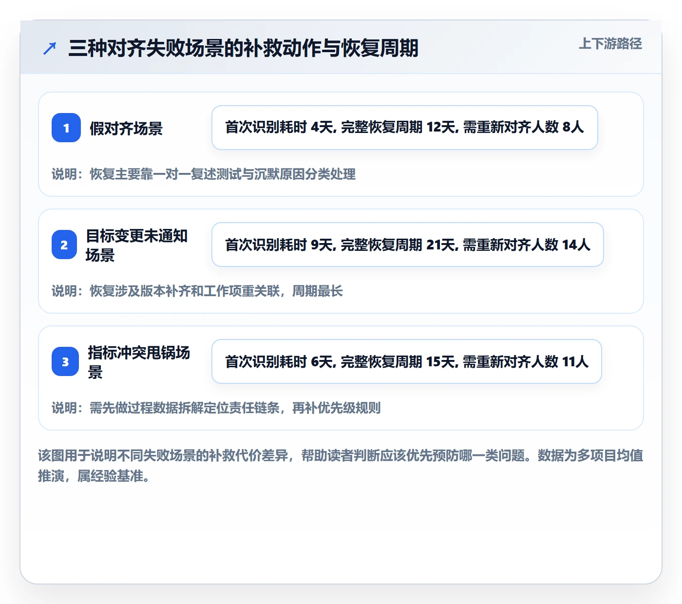Screen dimensions: 682x604
Task: Click the title 三种对齐失败场景的补救动作与恢复周期
Action: click(x=244, y=48)
